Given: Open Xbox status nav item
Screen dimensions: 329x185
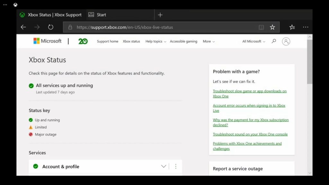Looking at the screenshot, I should (x=131, y=41).
